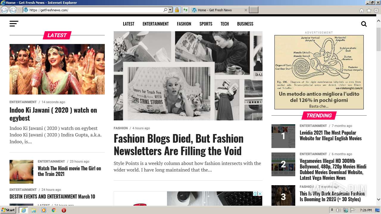Select the Home - Get Fresh News tab
Screen dimensions: 381x214
click(x=219, y=10)
